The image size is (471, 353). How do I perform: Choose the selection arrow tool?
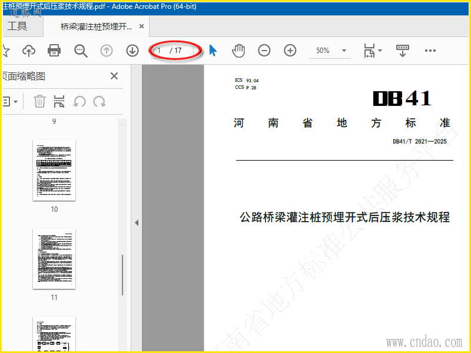213,51
